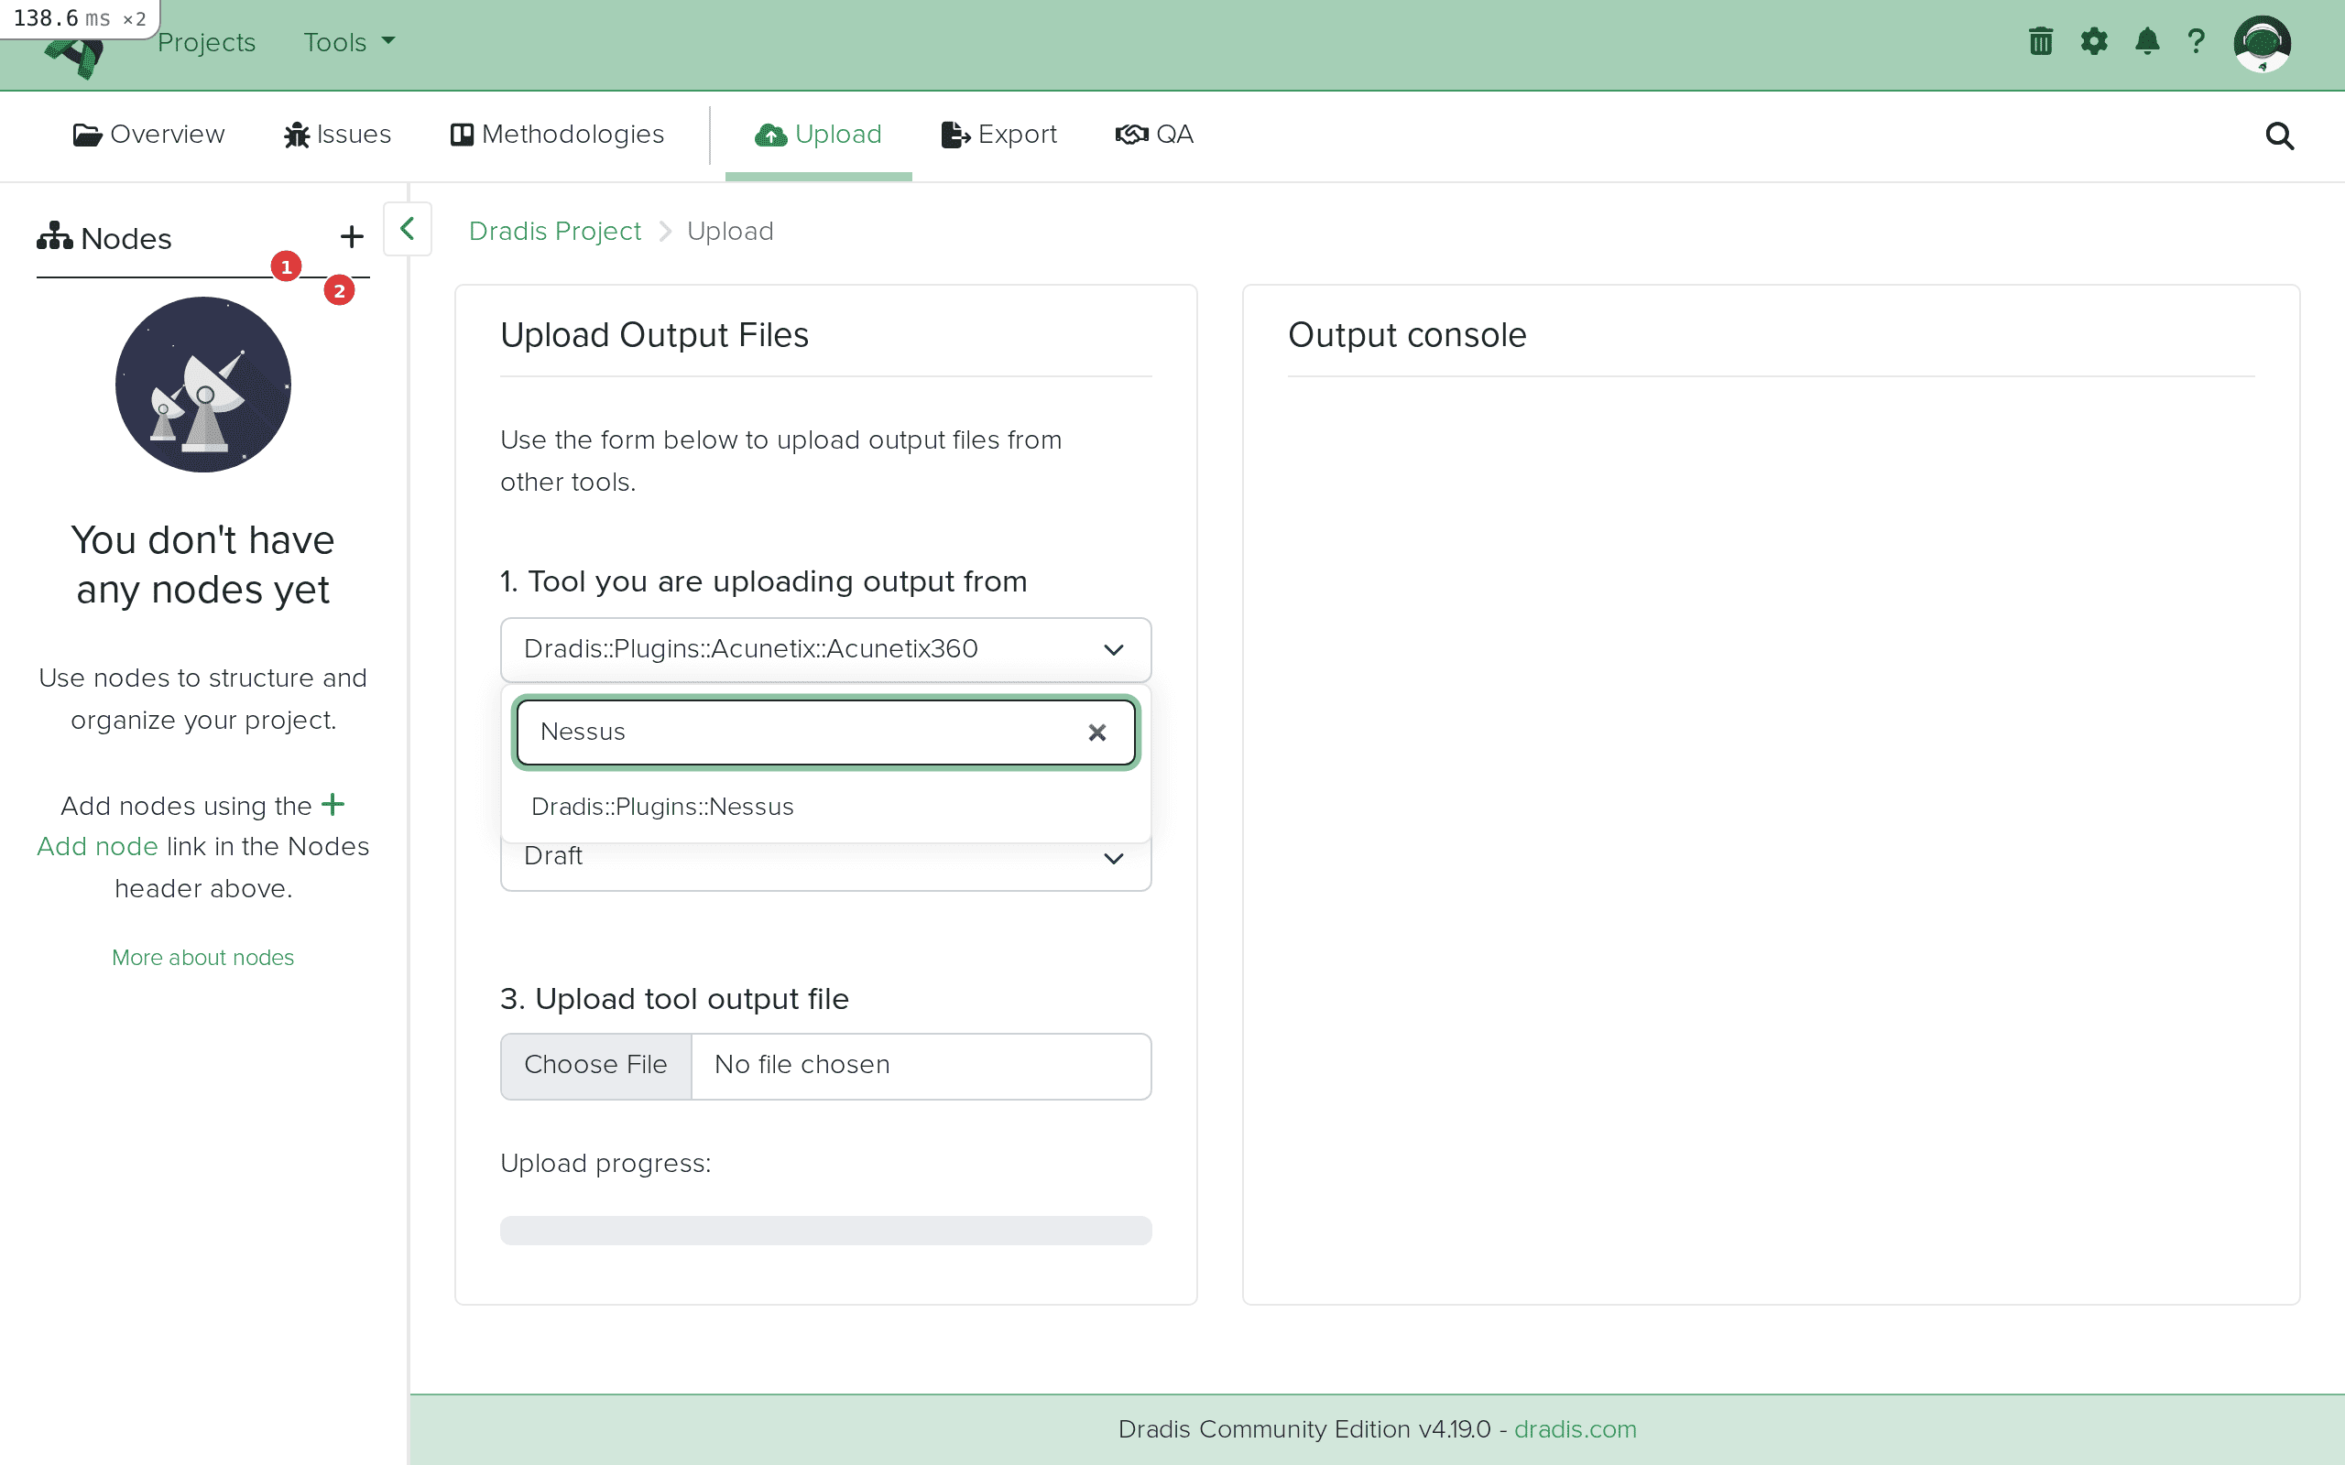Viewport: 2345px width, 1465px height.
Task: Open the trash icon in the top bar
Action: point(2041,42)
